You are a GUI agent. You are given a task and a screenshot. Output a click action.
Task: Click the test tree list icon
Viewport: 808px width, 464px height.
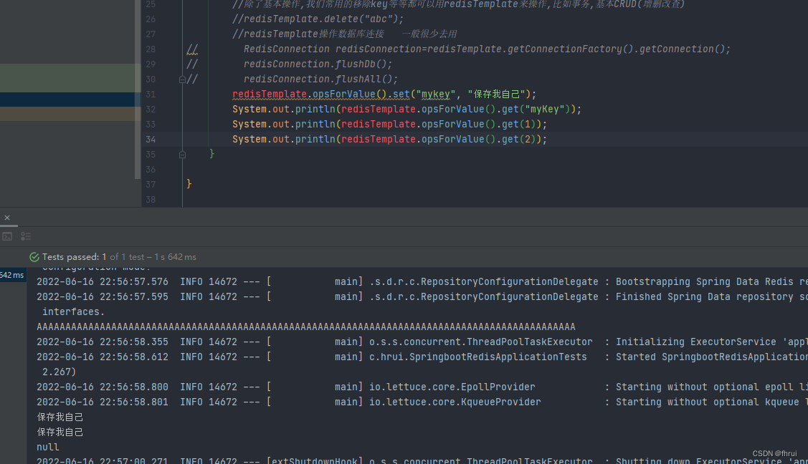pos(25,236)
